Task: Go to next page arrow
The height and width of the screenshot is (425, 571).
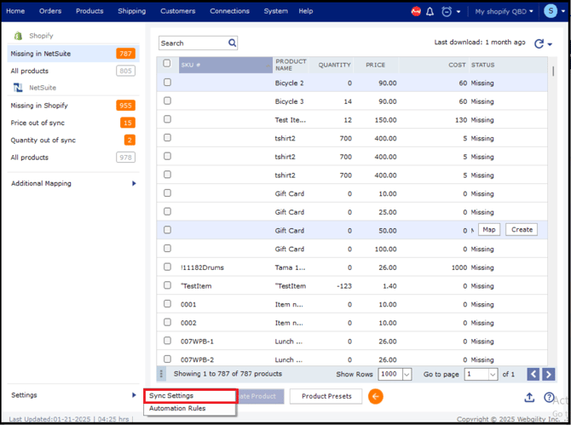Action: pyautogui.click(x=548, y=374)
